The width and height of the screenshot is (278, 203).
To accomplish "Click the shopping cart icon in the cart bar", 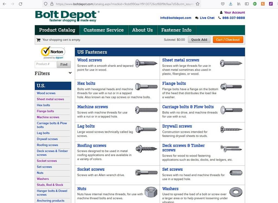I will coord(38,40).
